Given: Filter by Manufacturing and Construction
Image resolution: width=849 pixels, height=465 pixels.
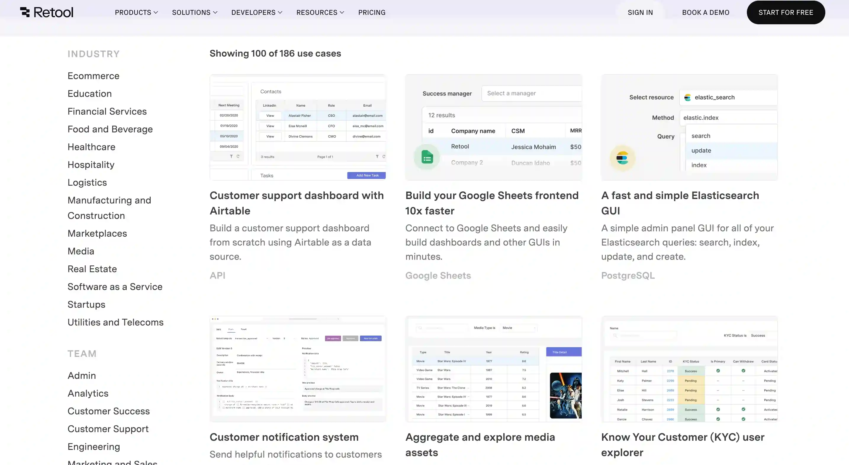Looking at the screenshot, I should point(109,208).
